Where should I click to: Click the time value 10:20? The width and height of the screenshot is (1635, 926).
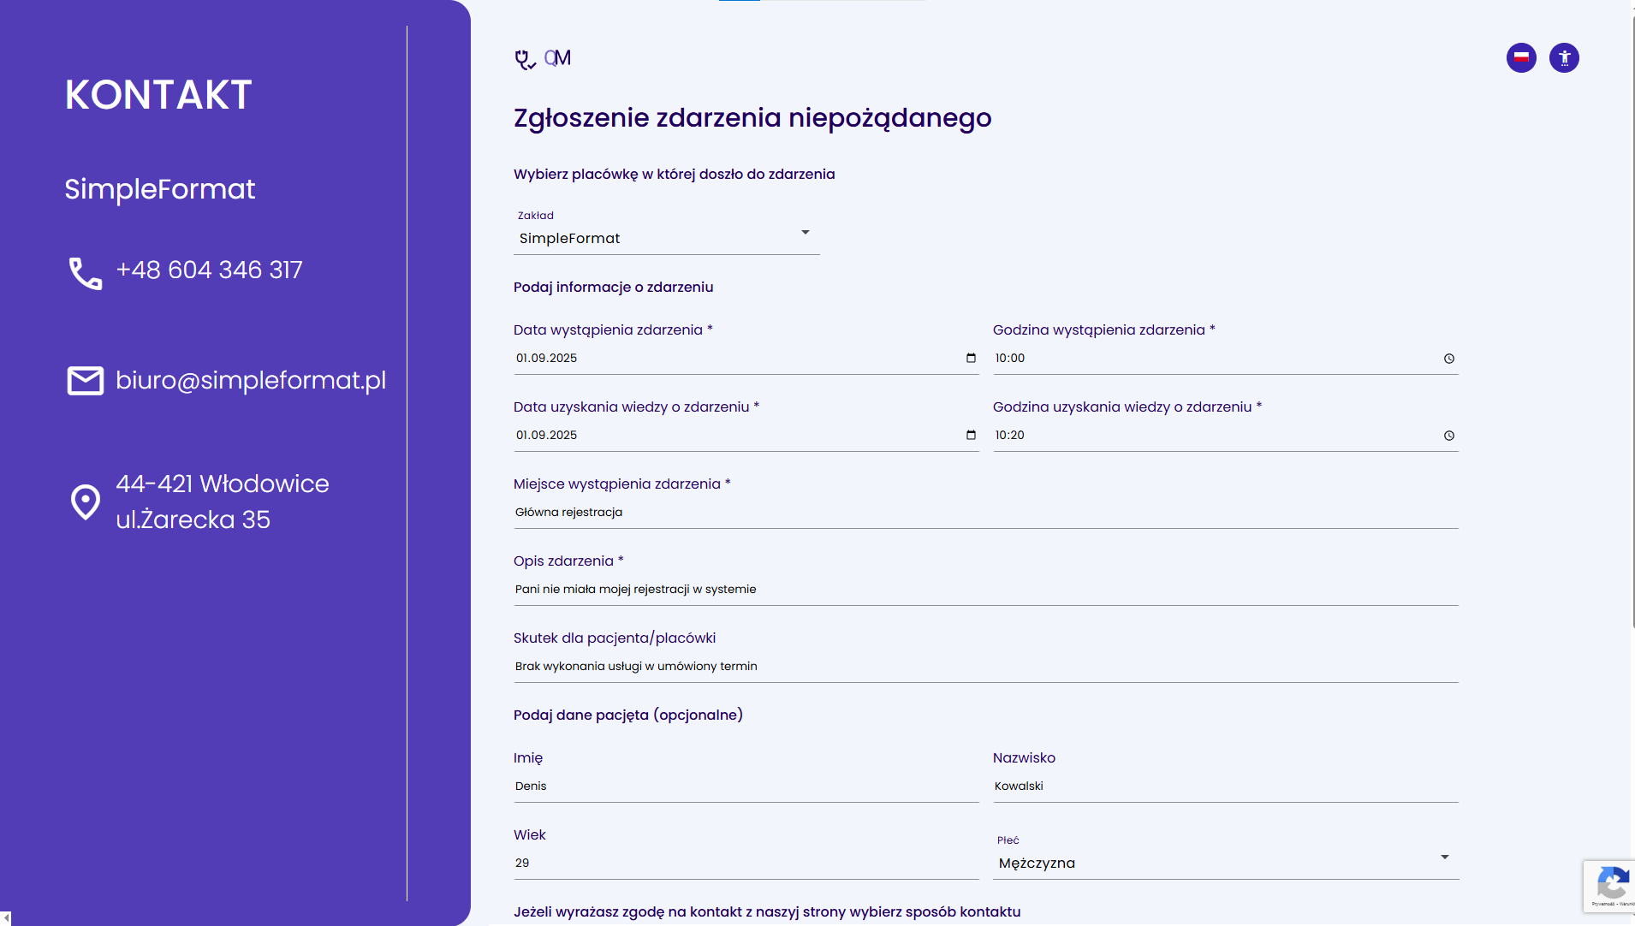coord(1010,435)
